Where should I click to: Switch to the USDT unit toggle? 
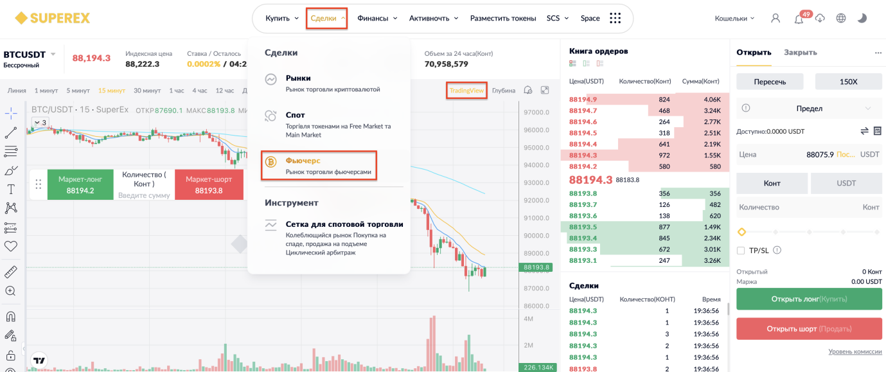846,183
